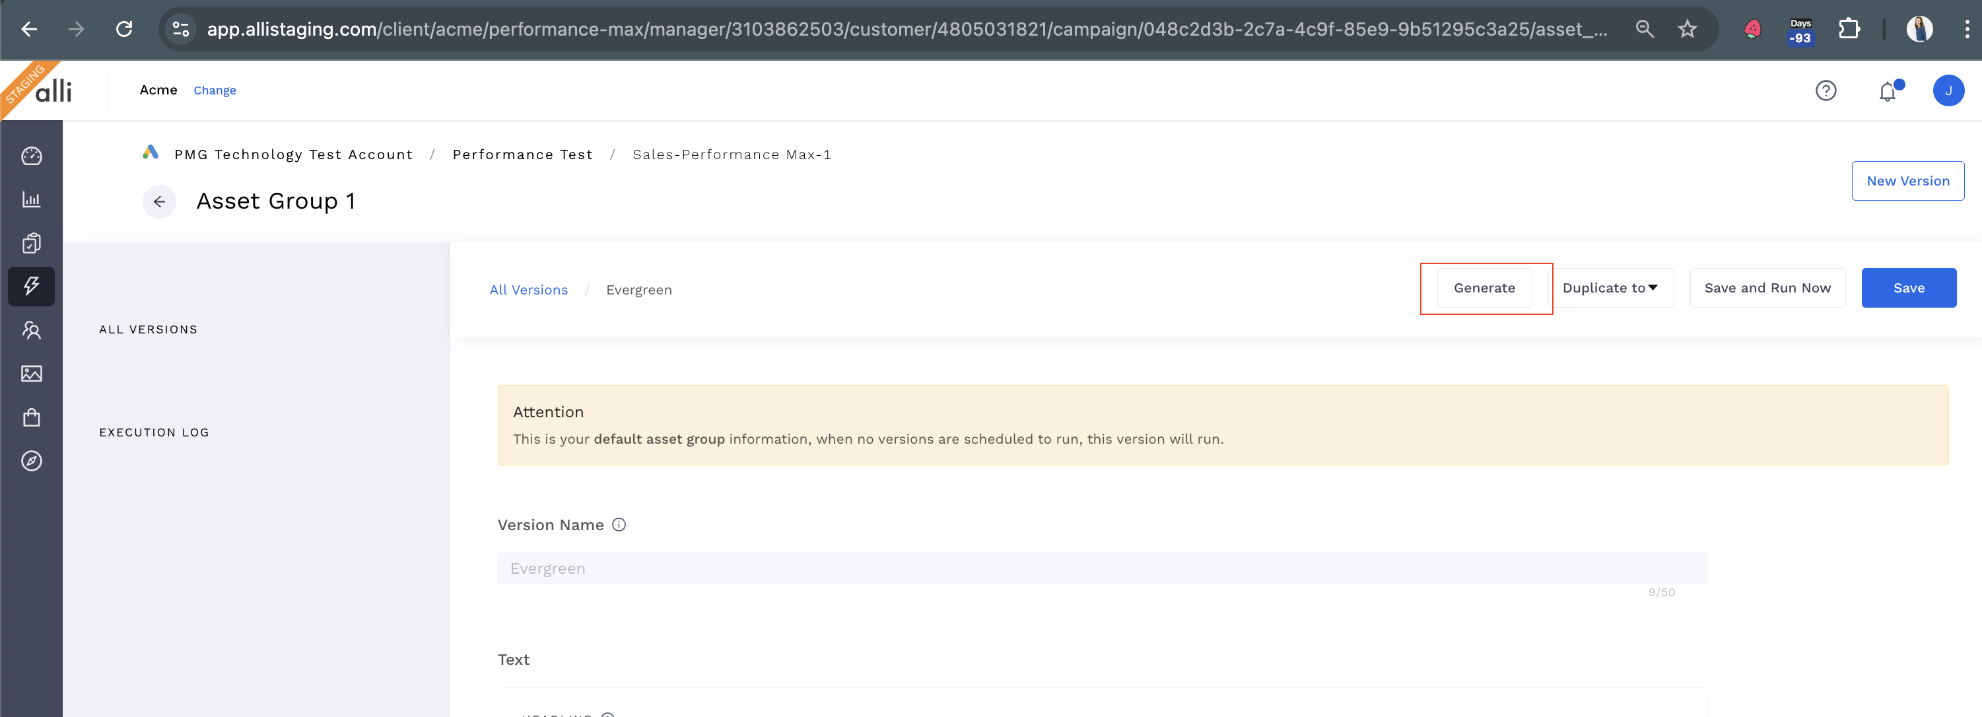Open the shopping bag sidebar icon
The image size is (1982, 717).
point(32,418)
